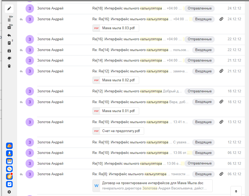Screen dimensions: 249x196
Task: Open Re: Re[12] message with 'замеча…' preview
Action: [x=140, y=71]
